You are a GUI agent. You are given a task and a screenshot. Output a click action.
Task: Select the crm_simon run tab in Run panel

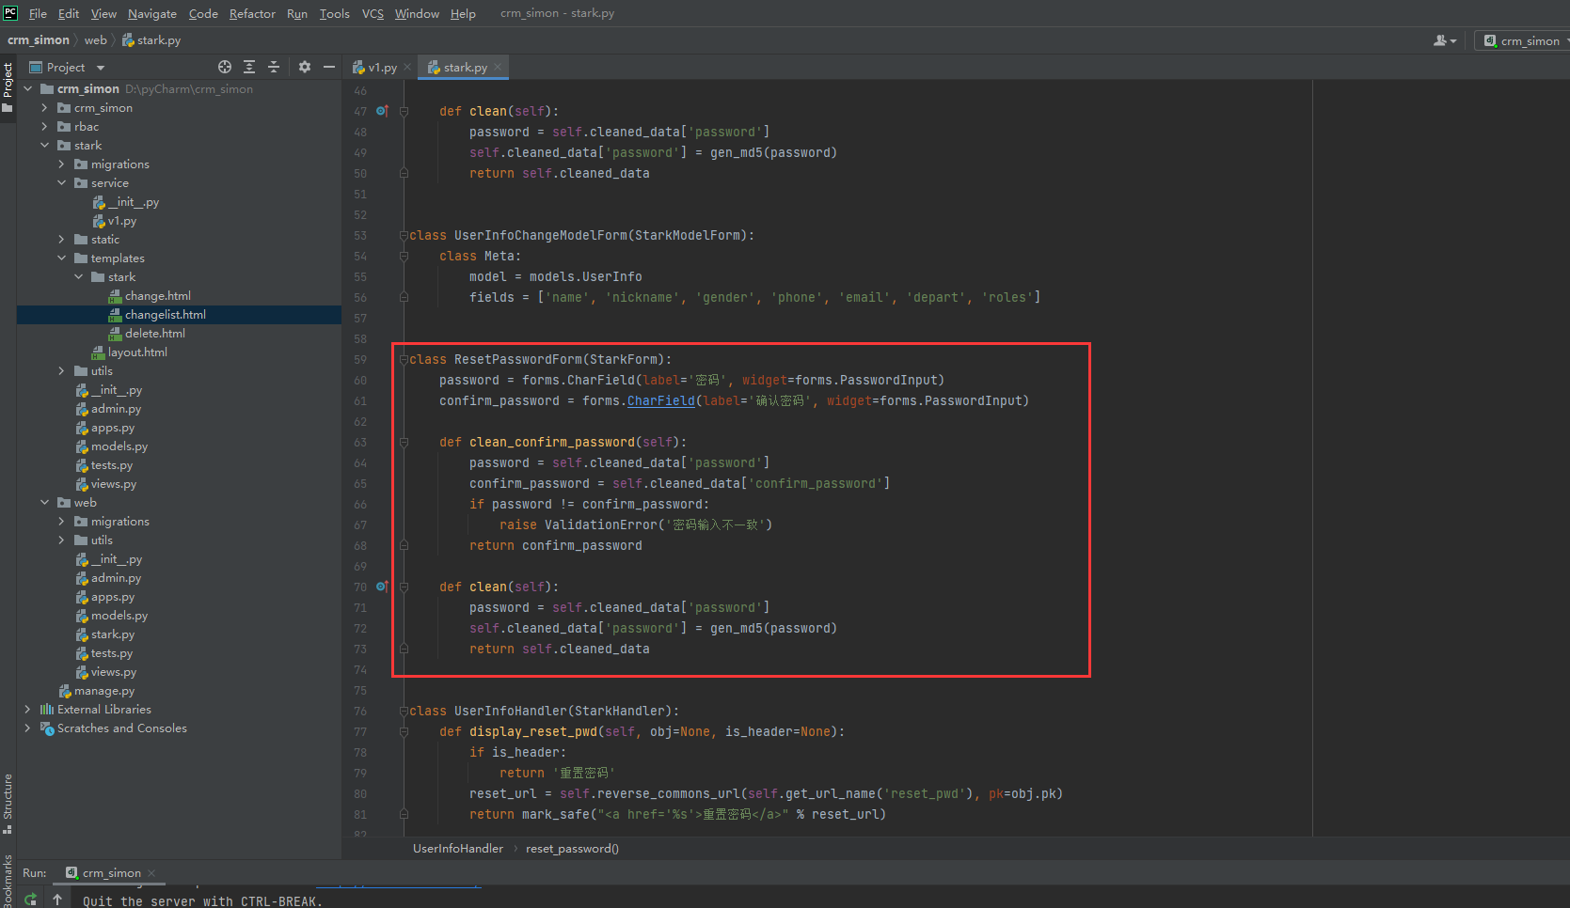click(110, 873)
